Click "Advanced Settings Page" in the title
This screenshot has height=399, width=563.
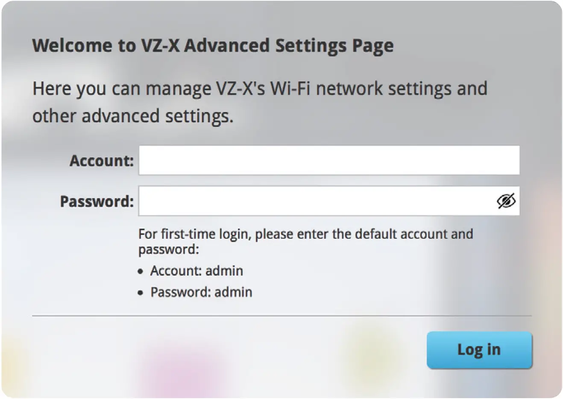(x=289, y=45)
